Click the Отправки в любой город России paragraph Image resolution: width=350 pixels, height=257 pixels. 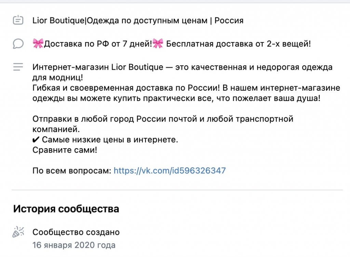(163, 119)
